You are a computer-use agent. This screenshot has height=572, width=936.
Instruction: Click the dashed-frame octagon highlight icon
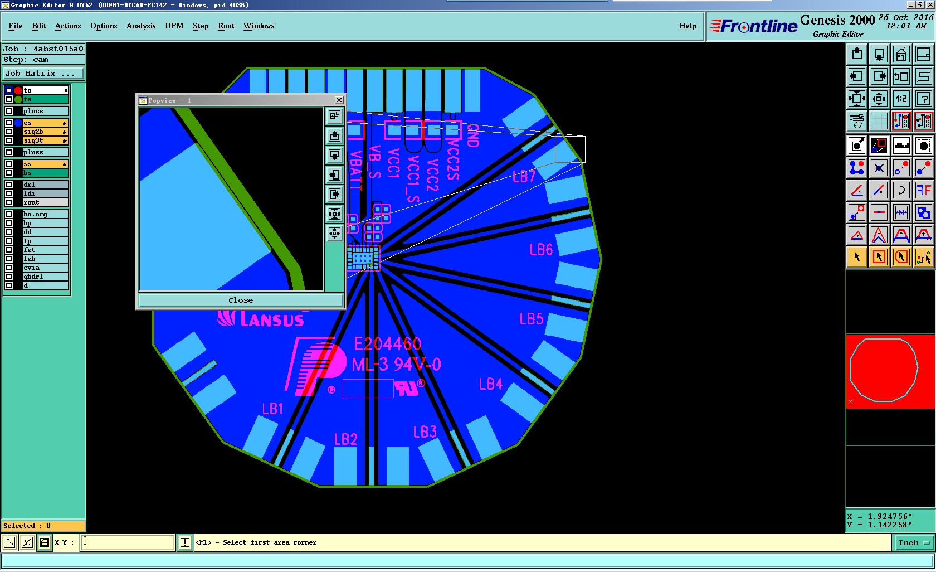(924, 146)
